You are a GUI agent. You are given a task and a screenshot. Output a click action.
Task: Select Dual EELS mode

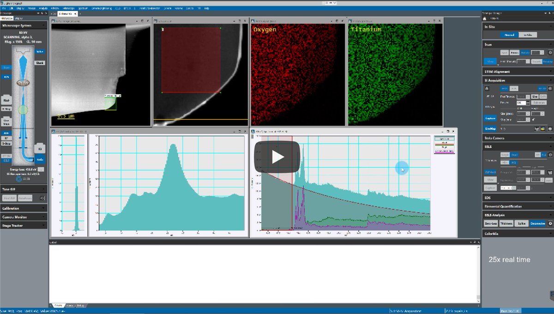click(x=514, y=155)
